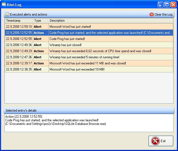Click 'Action (22.9.2008 12:52:55)' line in details

click(x=24, y=117)
